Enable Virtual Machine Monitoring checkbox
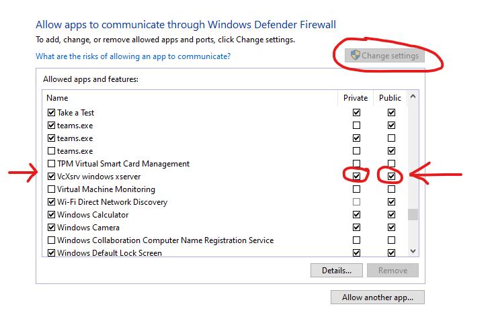Screen dimensions: 496x323 [x=51, y=189]
